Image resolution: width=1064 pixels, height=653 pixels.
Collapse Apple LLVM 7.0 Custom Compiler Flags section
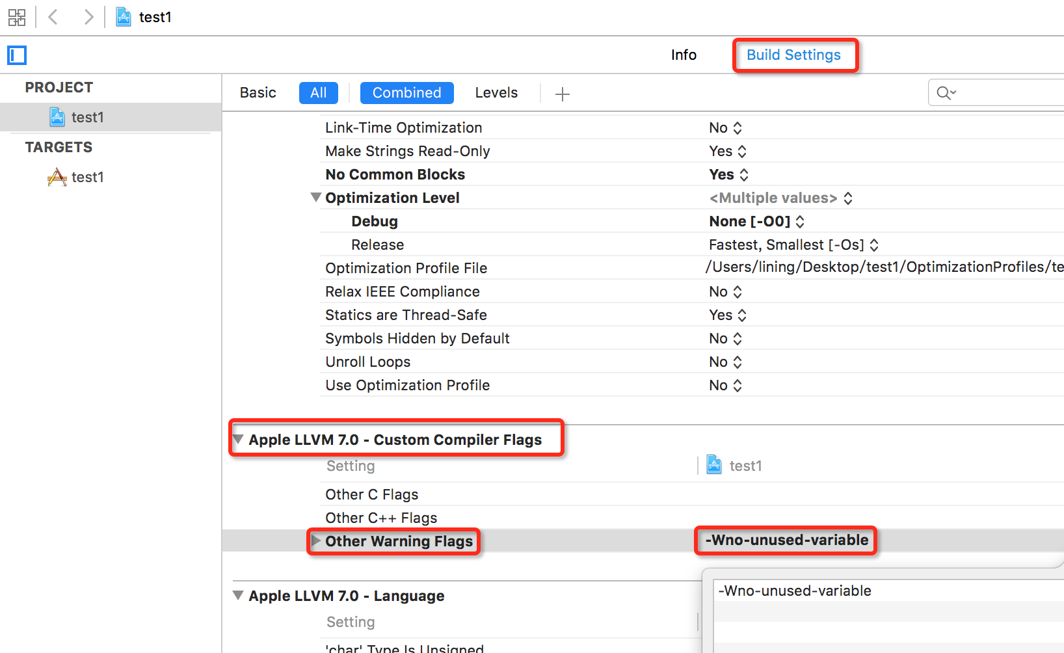[239, 439]
